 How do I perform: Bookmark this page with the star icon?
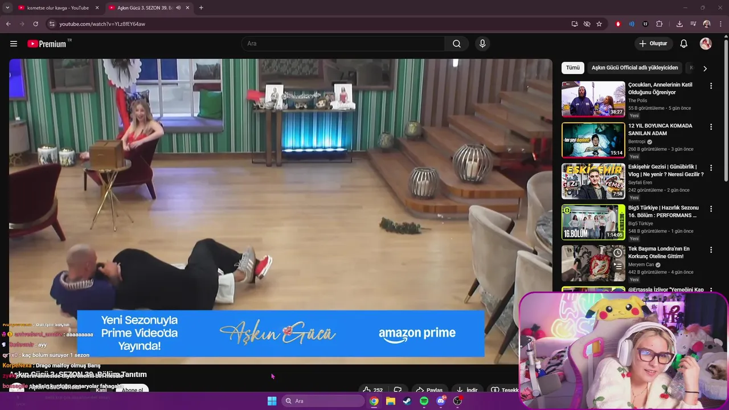(x=599, y=24)
